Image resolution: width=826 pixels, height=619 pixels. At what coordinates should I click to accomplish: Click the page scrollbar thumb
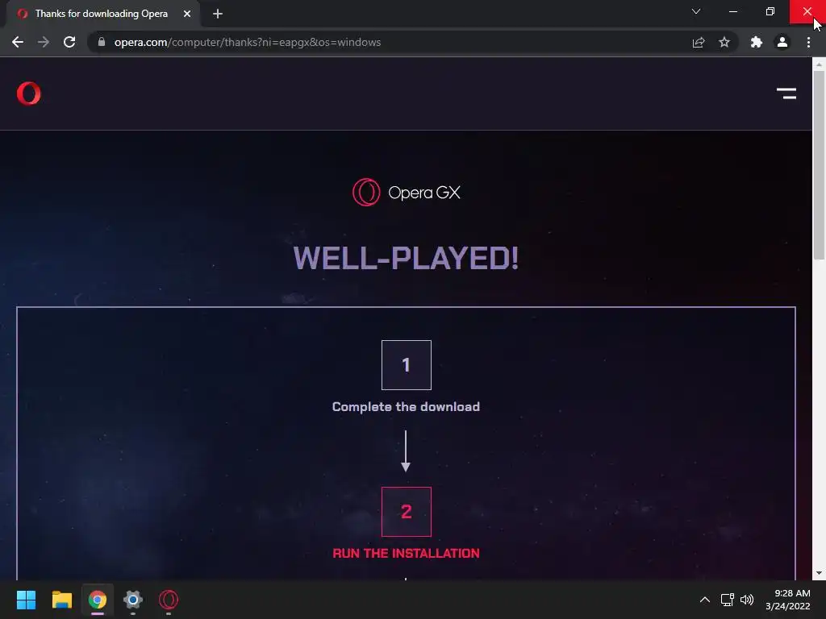tap(819, 164)
